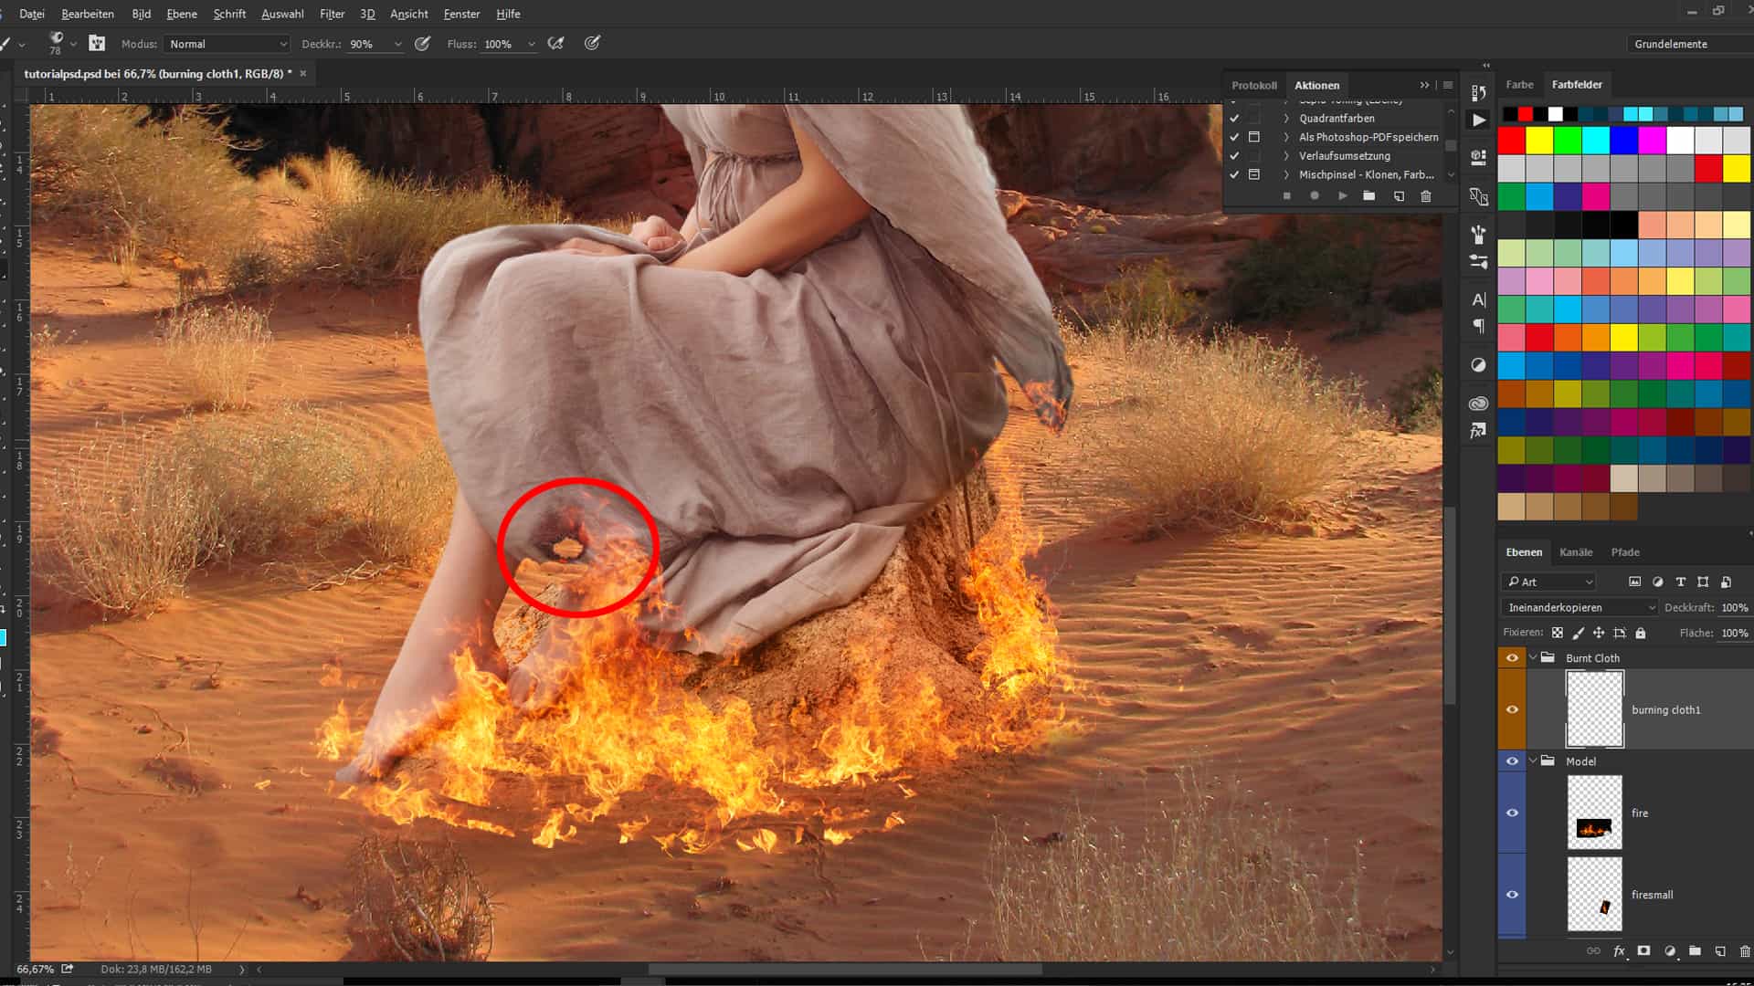Filter layers by type layers

pos(1680,582)
